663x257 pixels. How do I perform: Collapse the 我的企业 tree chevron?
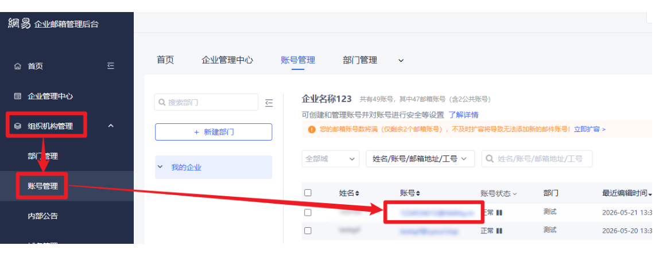tap(160, 167)
